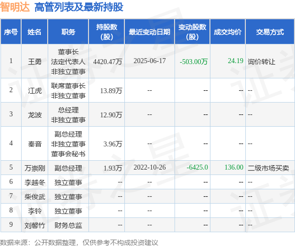The width and height of the screenshot is (295, 247).
Task: Click the 总经理 title of 龙波
Action: tap(68, 110)
